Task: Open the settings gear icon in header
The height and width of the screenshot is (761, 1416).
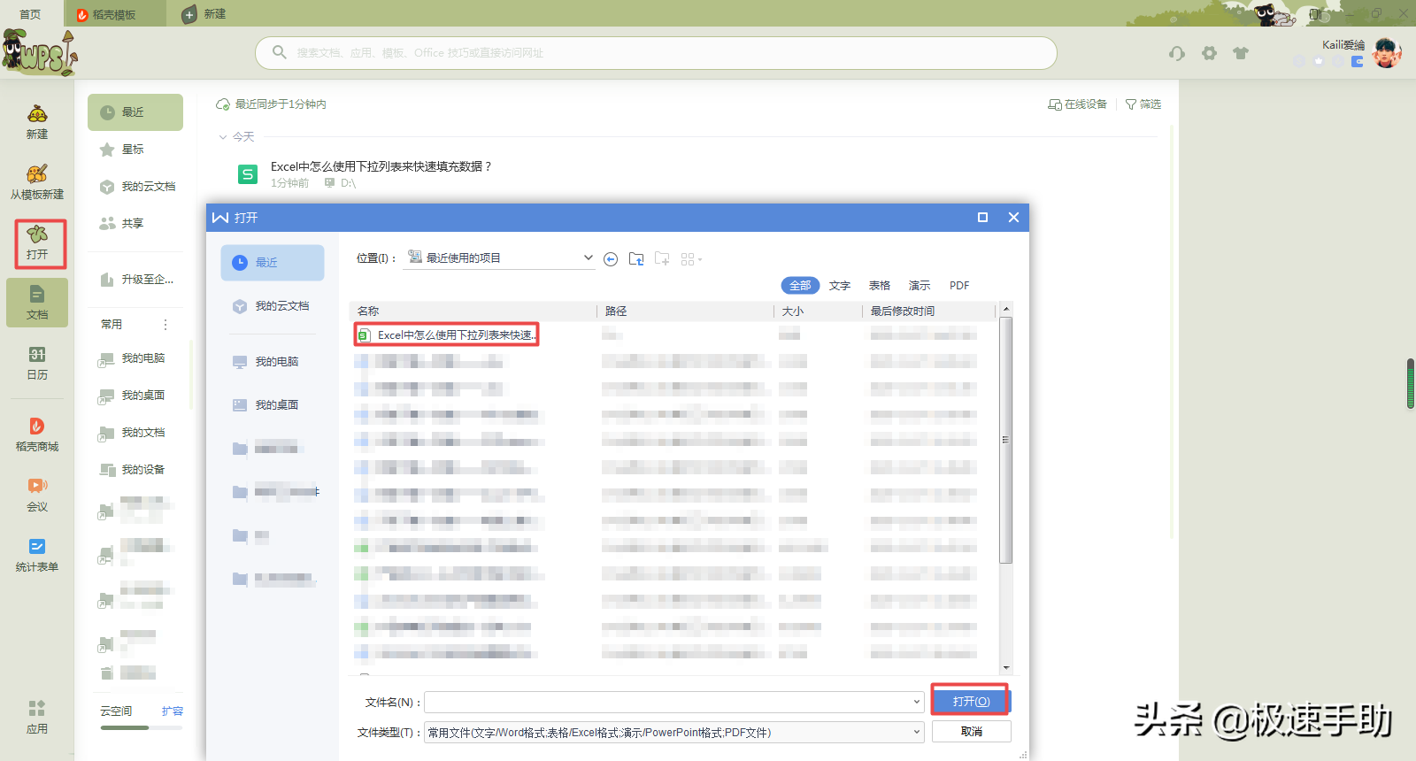Action: point(1209,53)
